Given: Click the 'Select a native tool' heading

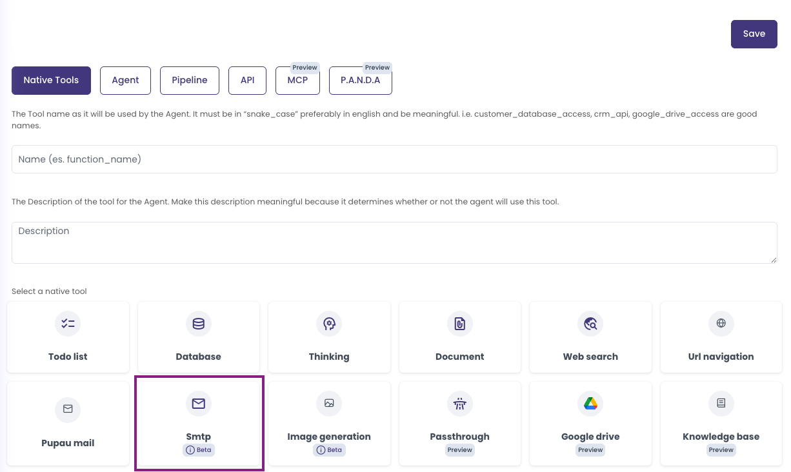Looking at the screenshot, I should click(49, 291).
